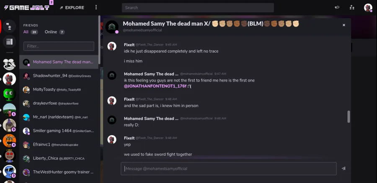Click the chat messages scrollbar
This screenshot has width=377, height=183.
pyautogui.click(x=349, y=117)
